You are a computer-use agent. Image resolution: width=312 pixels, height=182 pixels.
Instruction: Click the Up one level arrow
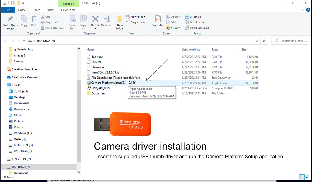pyautogui.click(x=24, y=41)
